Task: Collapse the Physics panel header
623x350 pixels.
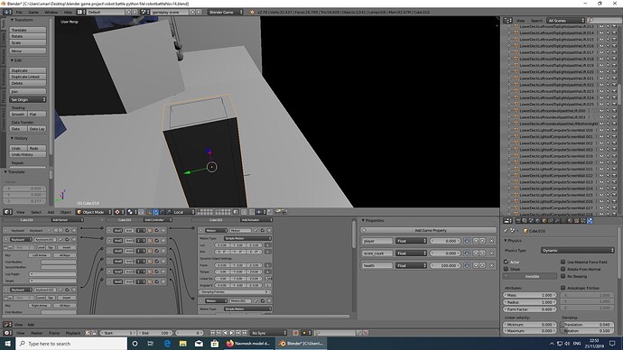Action: (x=513, y=241)
